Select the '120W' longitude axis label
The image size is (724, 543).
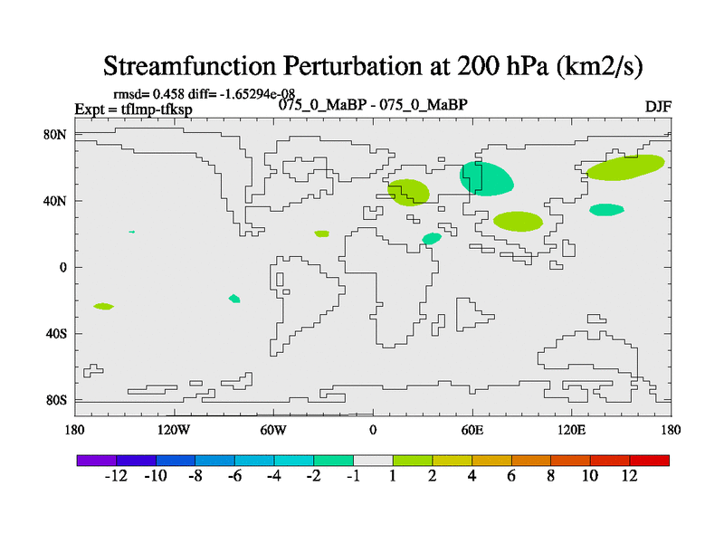[174, 429]
